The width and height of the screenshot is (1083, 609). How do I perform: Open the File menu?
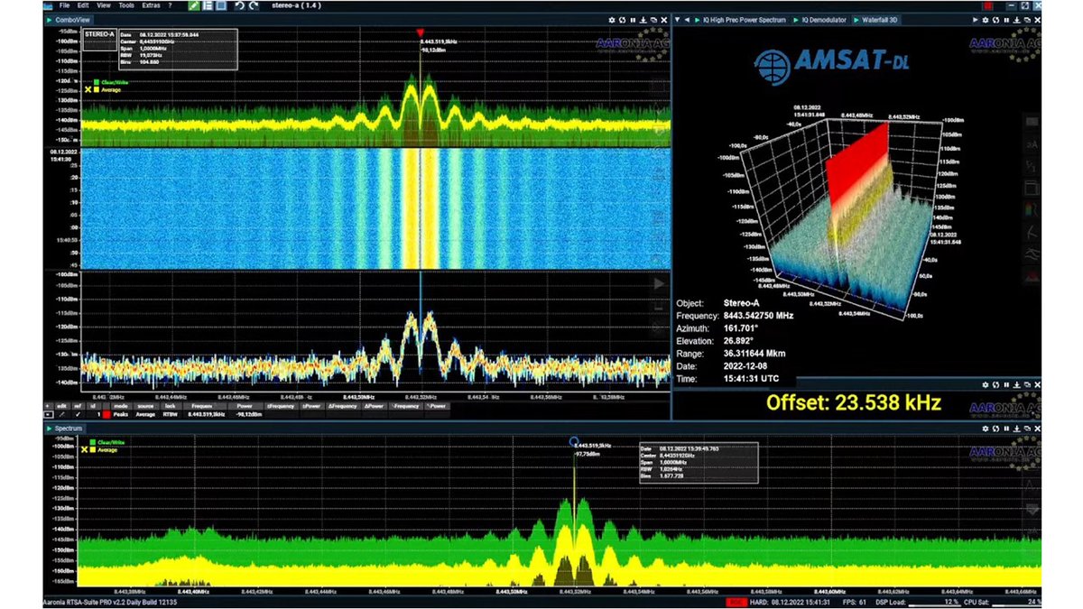64,5
